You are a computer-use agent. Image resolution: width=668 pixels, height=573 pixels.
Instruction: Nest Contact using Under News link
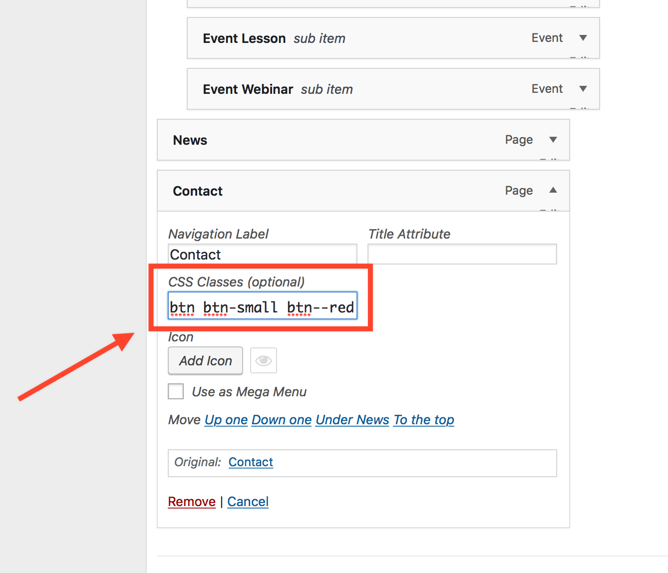pyautogui.click(x=352, y=420)
